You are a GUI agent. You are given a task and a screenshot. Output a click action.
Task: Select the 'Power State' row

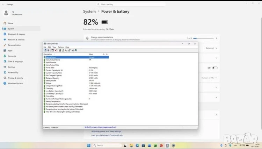coord(76,68)
